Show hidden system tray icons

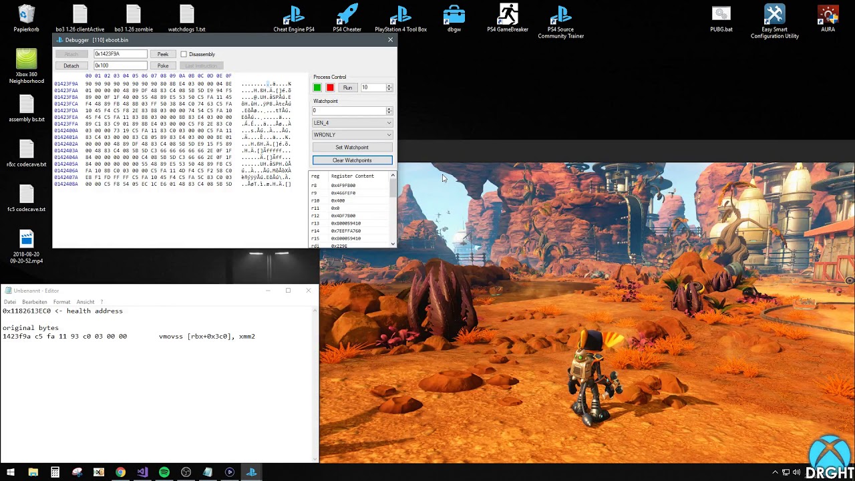click(776, 472)
